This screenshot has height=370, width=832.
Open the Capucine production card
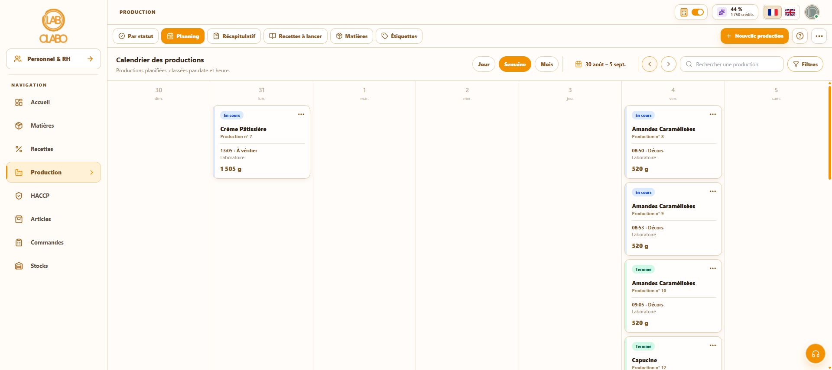tap(673, 354)
